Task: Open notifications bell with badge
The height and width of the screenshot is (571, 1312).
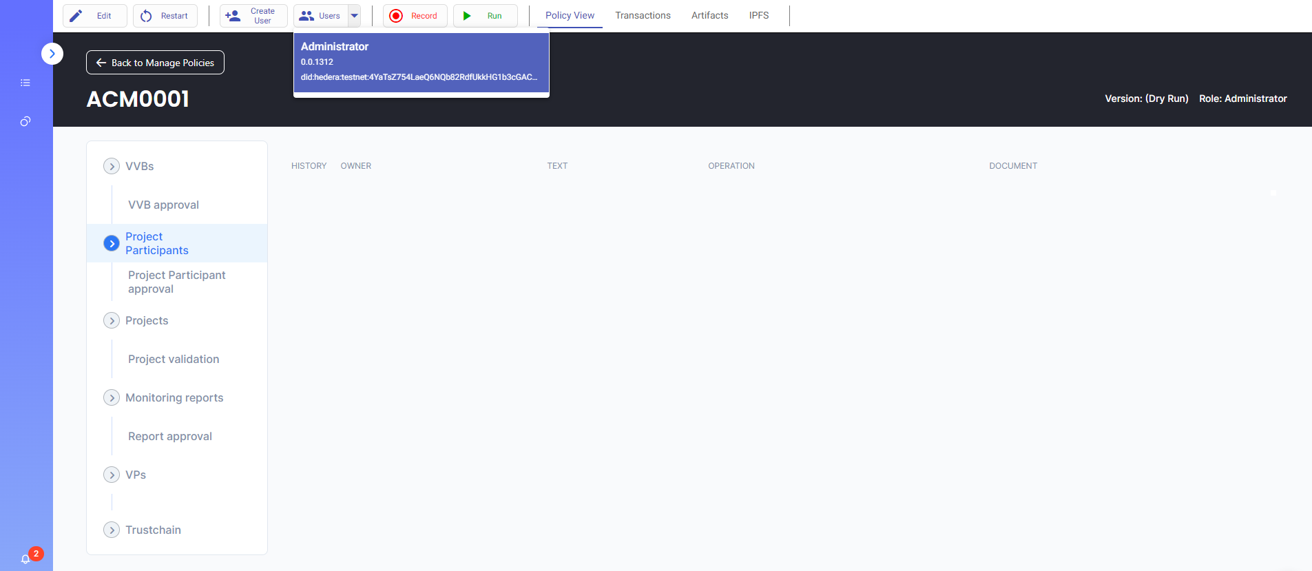Action: pyautogui.click(x=25, y=559)
